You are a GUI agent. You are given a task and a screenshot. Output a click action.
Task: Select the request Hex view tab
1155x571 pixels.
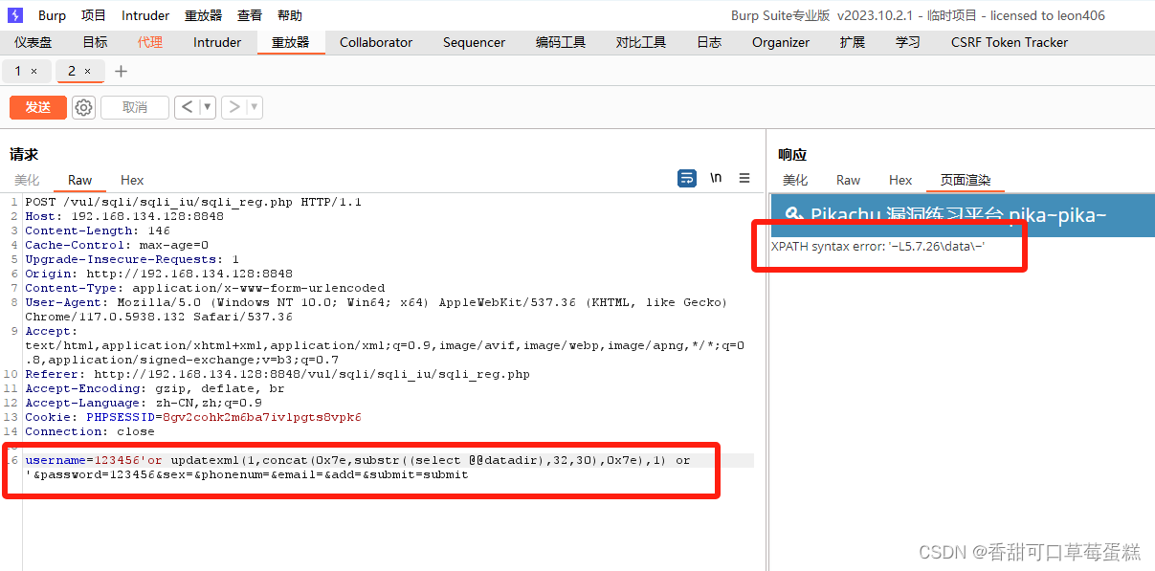pyautogui.click(x=132, y=180)
